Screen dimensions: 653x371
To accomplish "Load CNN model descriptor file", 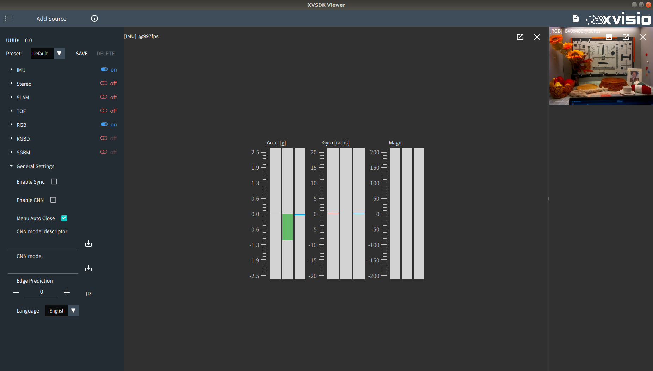I will point(88,243).
